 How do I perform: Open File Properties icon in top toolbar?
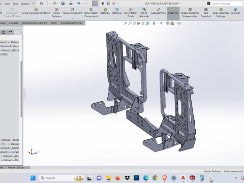coord(108,4)
